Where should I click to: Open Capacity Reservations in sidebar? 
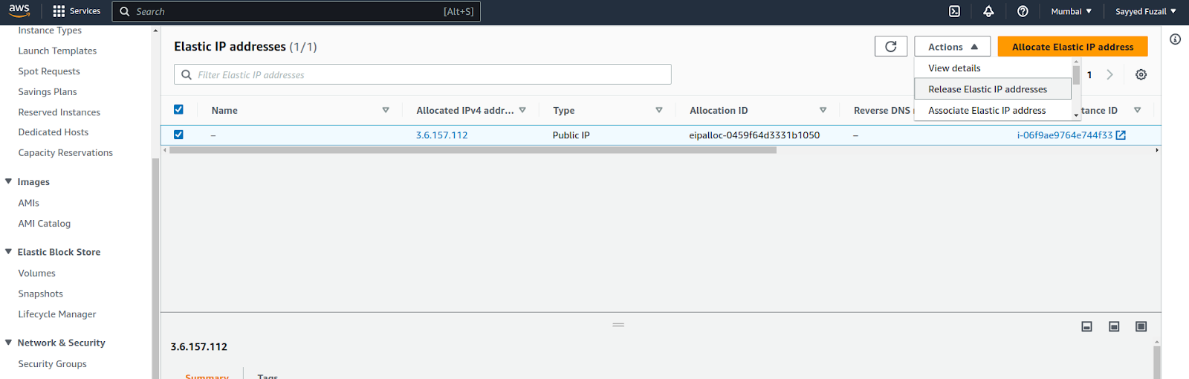(x=65, y=152)
